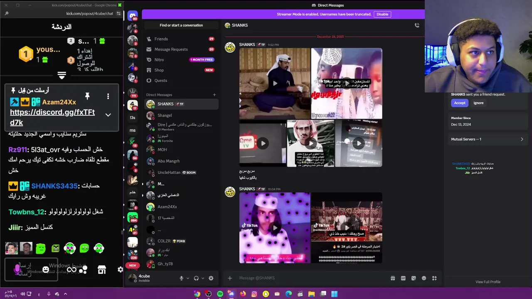Open the GIF picker

tap(403, 278)
